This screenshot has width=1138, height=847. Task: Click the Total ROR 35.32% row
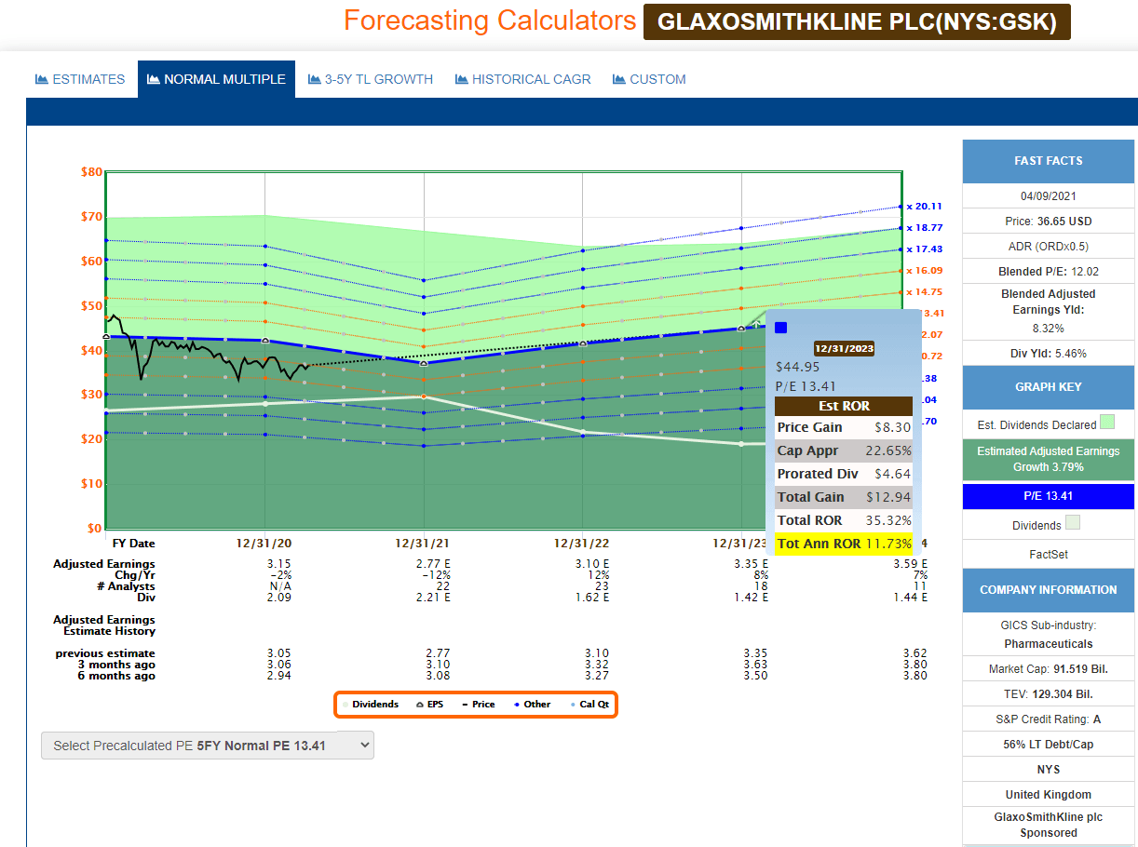[844, 520]
